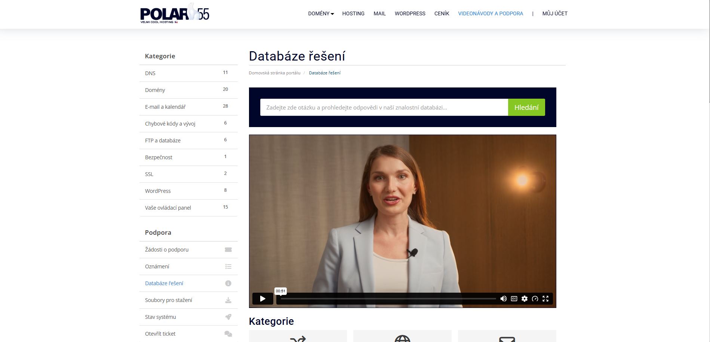Toggle closed captions on video
This screenshot has width=710, height=342.
514,299
